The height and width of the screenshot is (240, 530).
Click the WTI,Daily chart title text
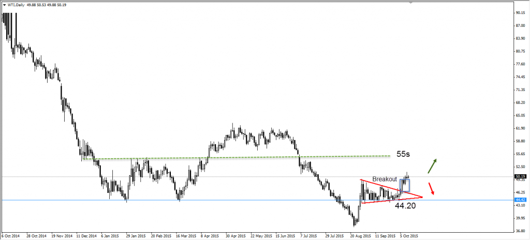coord(16,5)
